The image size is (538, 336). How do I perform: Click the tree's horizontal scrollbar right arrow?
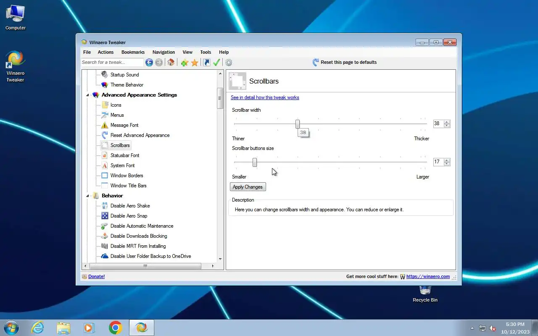coord(213,266)
